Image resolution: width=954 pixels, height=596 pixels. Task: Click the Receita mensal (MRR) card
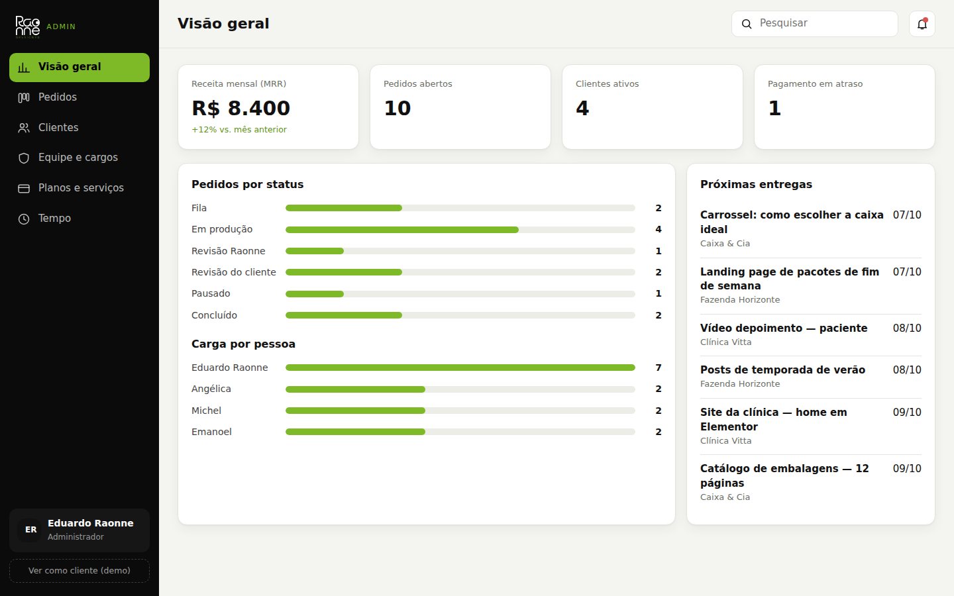click(x=268, y=107)
